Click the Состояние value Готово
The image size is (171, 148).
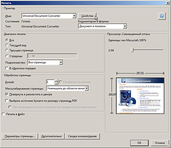(x=26, y=21)
